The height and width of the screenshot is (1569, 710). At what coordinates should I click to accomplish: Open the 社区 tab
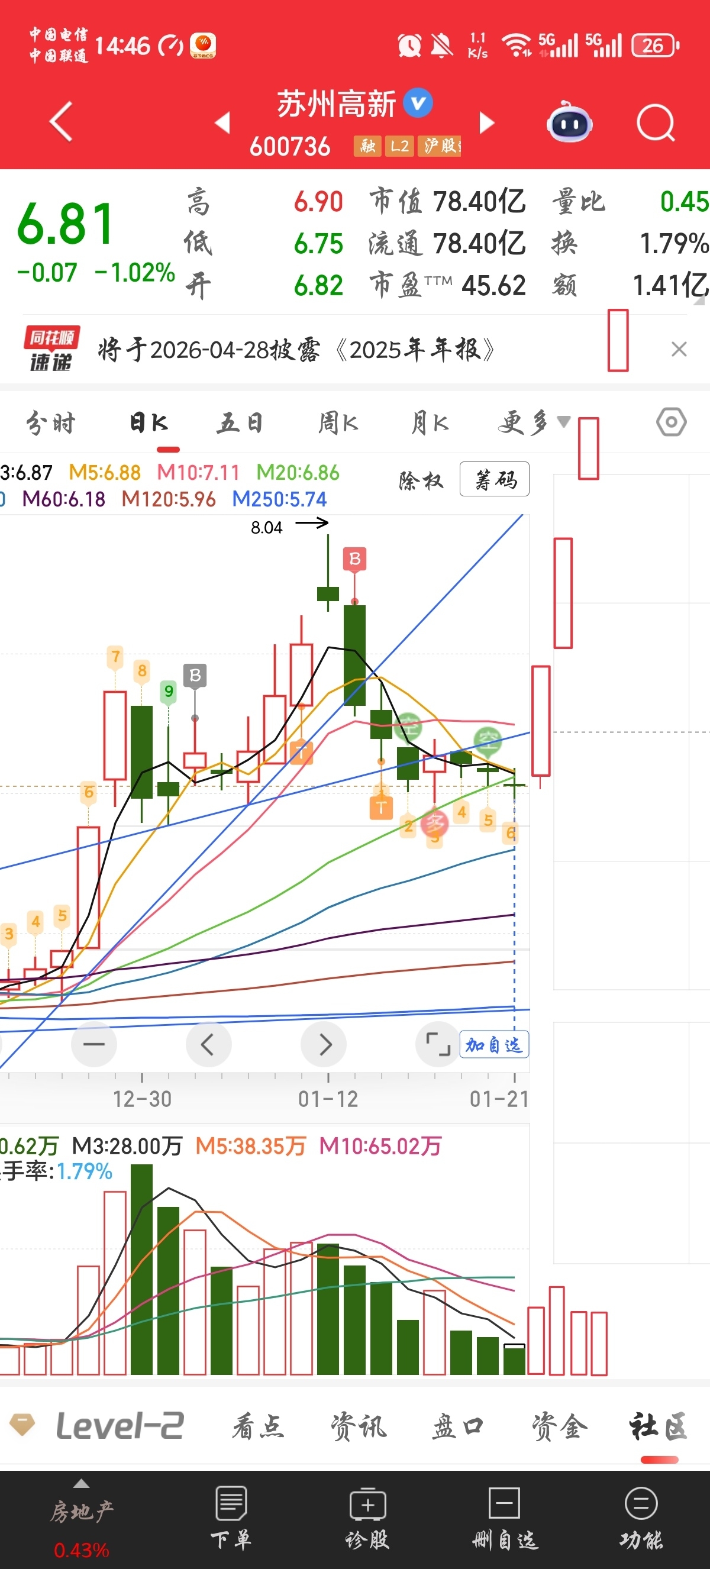click(659, 1426)
